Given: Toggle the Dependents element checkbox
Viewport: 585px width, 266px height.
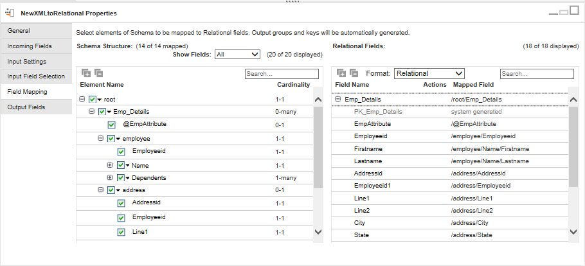Looking at the screenshot, I should tap(120, 178).
